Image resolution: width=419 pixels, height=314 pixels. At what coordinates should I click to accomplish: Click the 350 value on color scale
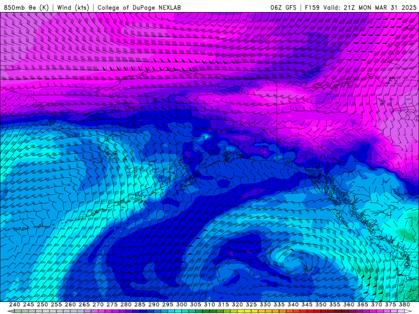(x=321, y=305)
